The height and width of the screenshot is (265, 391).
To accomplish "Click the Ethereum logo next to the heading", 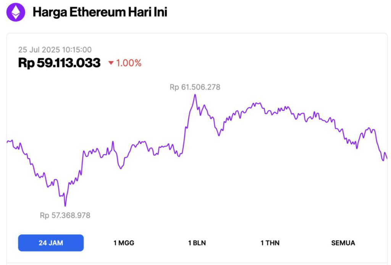I will click(x=15, y=12).
